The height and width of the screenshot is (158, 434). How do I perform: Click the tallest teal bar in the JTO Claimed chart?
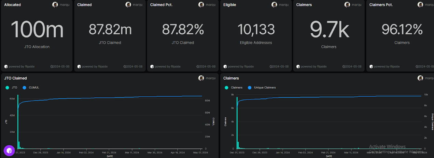pyautogui.click(x=18, y=123)
